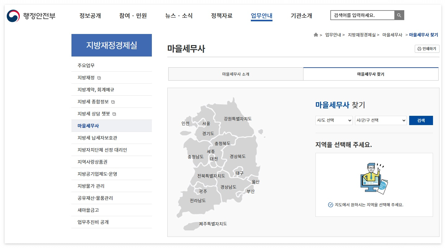This screenshot has width=446, height=248.
Task: Select 제주특별자치도 on the map
Action: 213,224
